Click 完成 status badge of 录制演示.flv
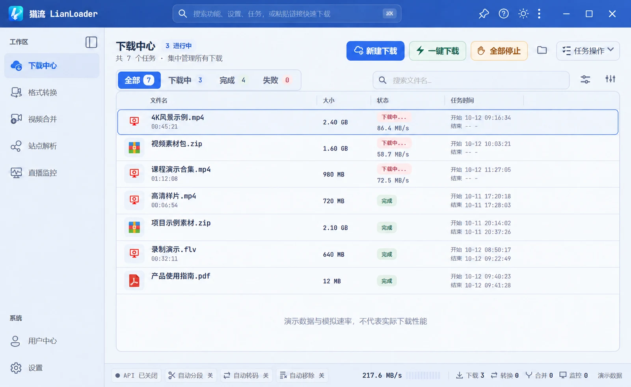The image size is (631, 387). coord(387,255)
